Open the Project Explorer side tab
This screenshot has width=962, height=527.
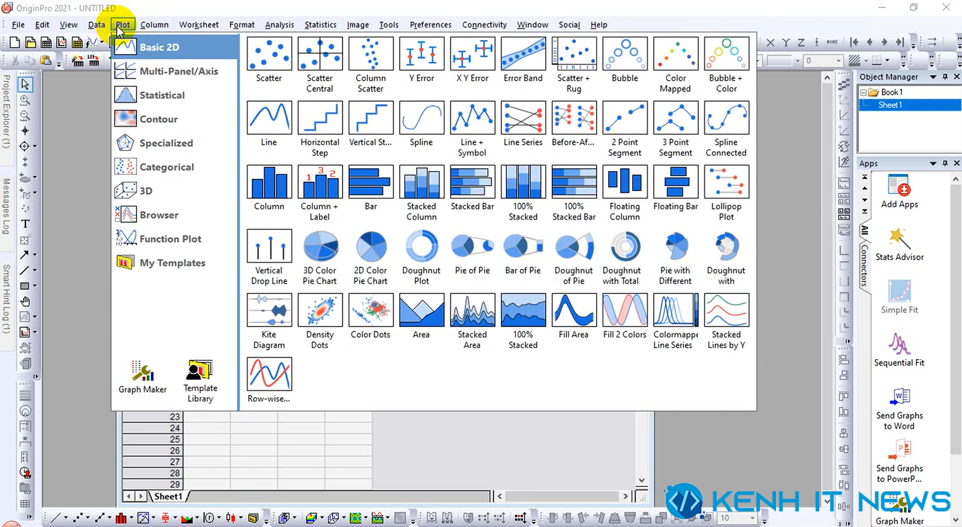point(6,111)
